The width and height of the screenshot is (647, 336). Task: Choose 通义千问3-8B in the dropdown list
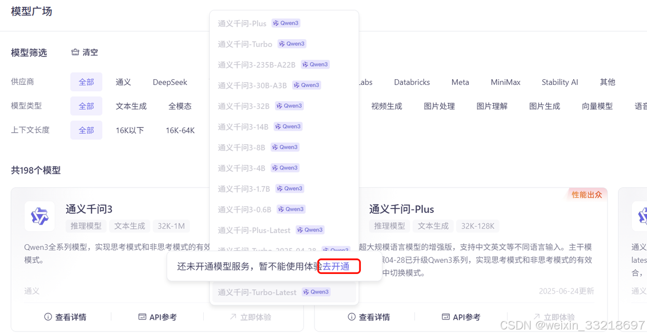click(284, 147)
